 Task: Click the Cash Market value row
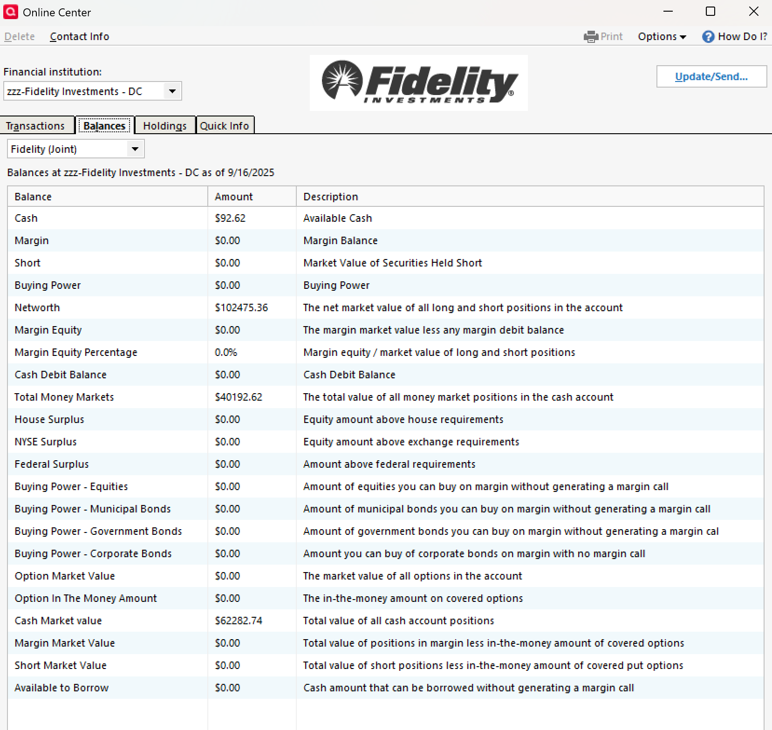tap(386, 621)
